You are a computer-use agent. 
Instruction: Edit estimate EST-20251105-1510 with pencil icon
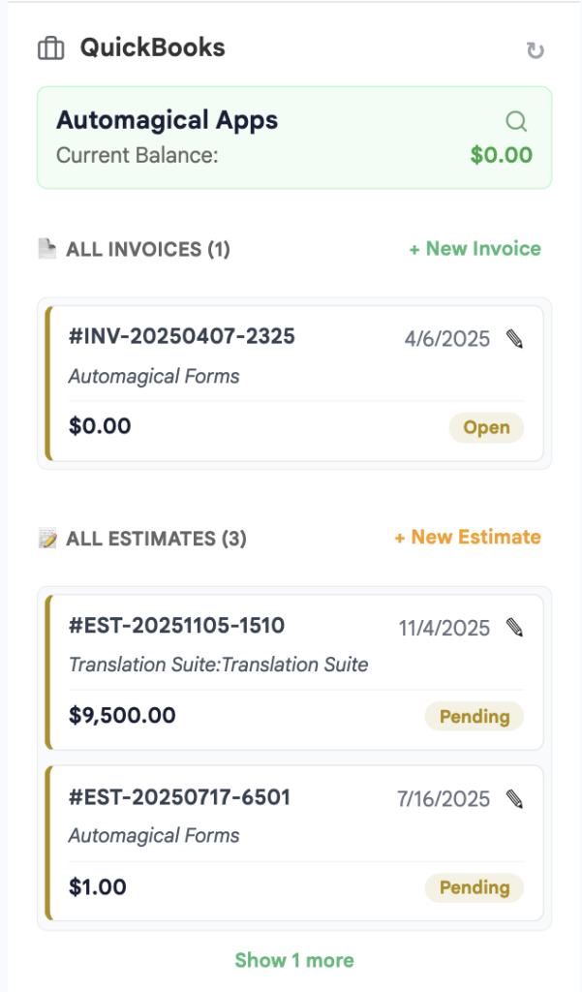515,628
